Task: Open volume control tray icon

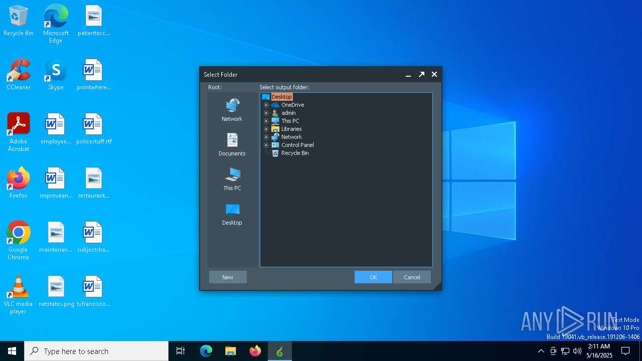Action: (577, 351)
